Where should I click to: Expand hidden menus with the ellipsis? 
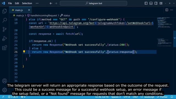point(37,3)
